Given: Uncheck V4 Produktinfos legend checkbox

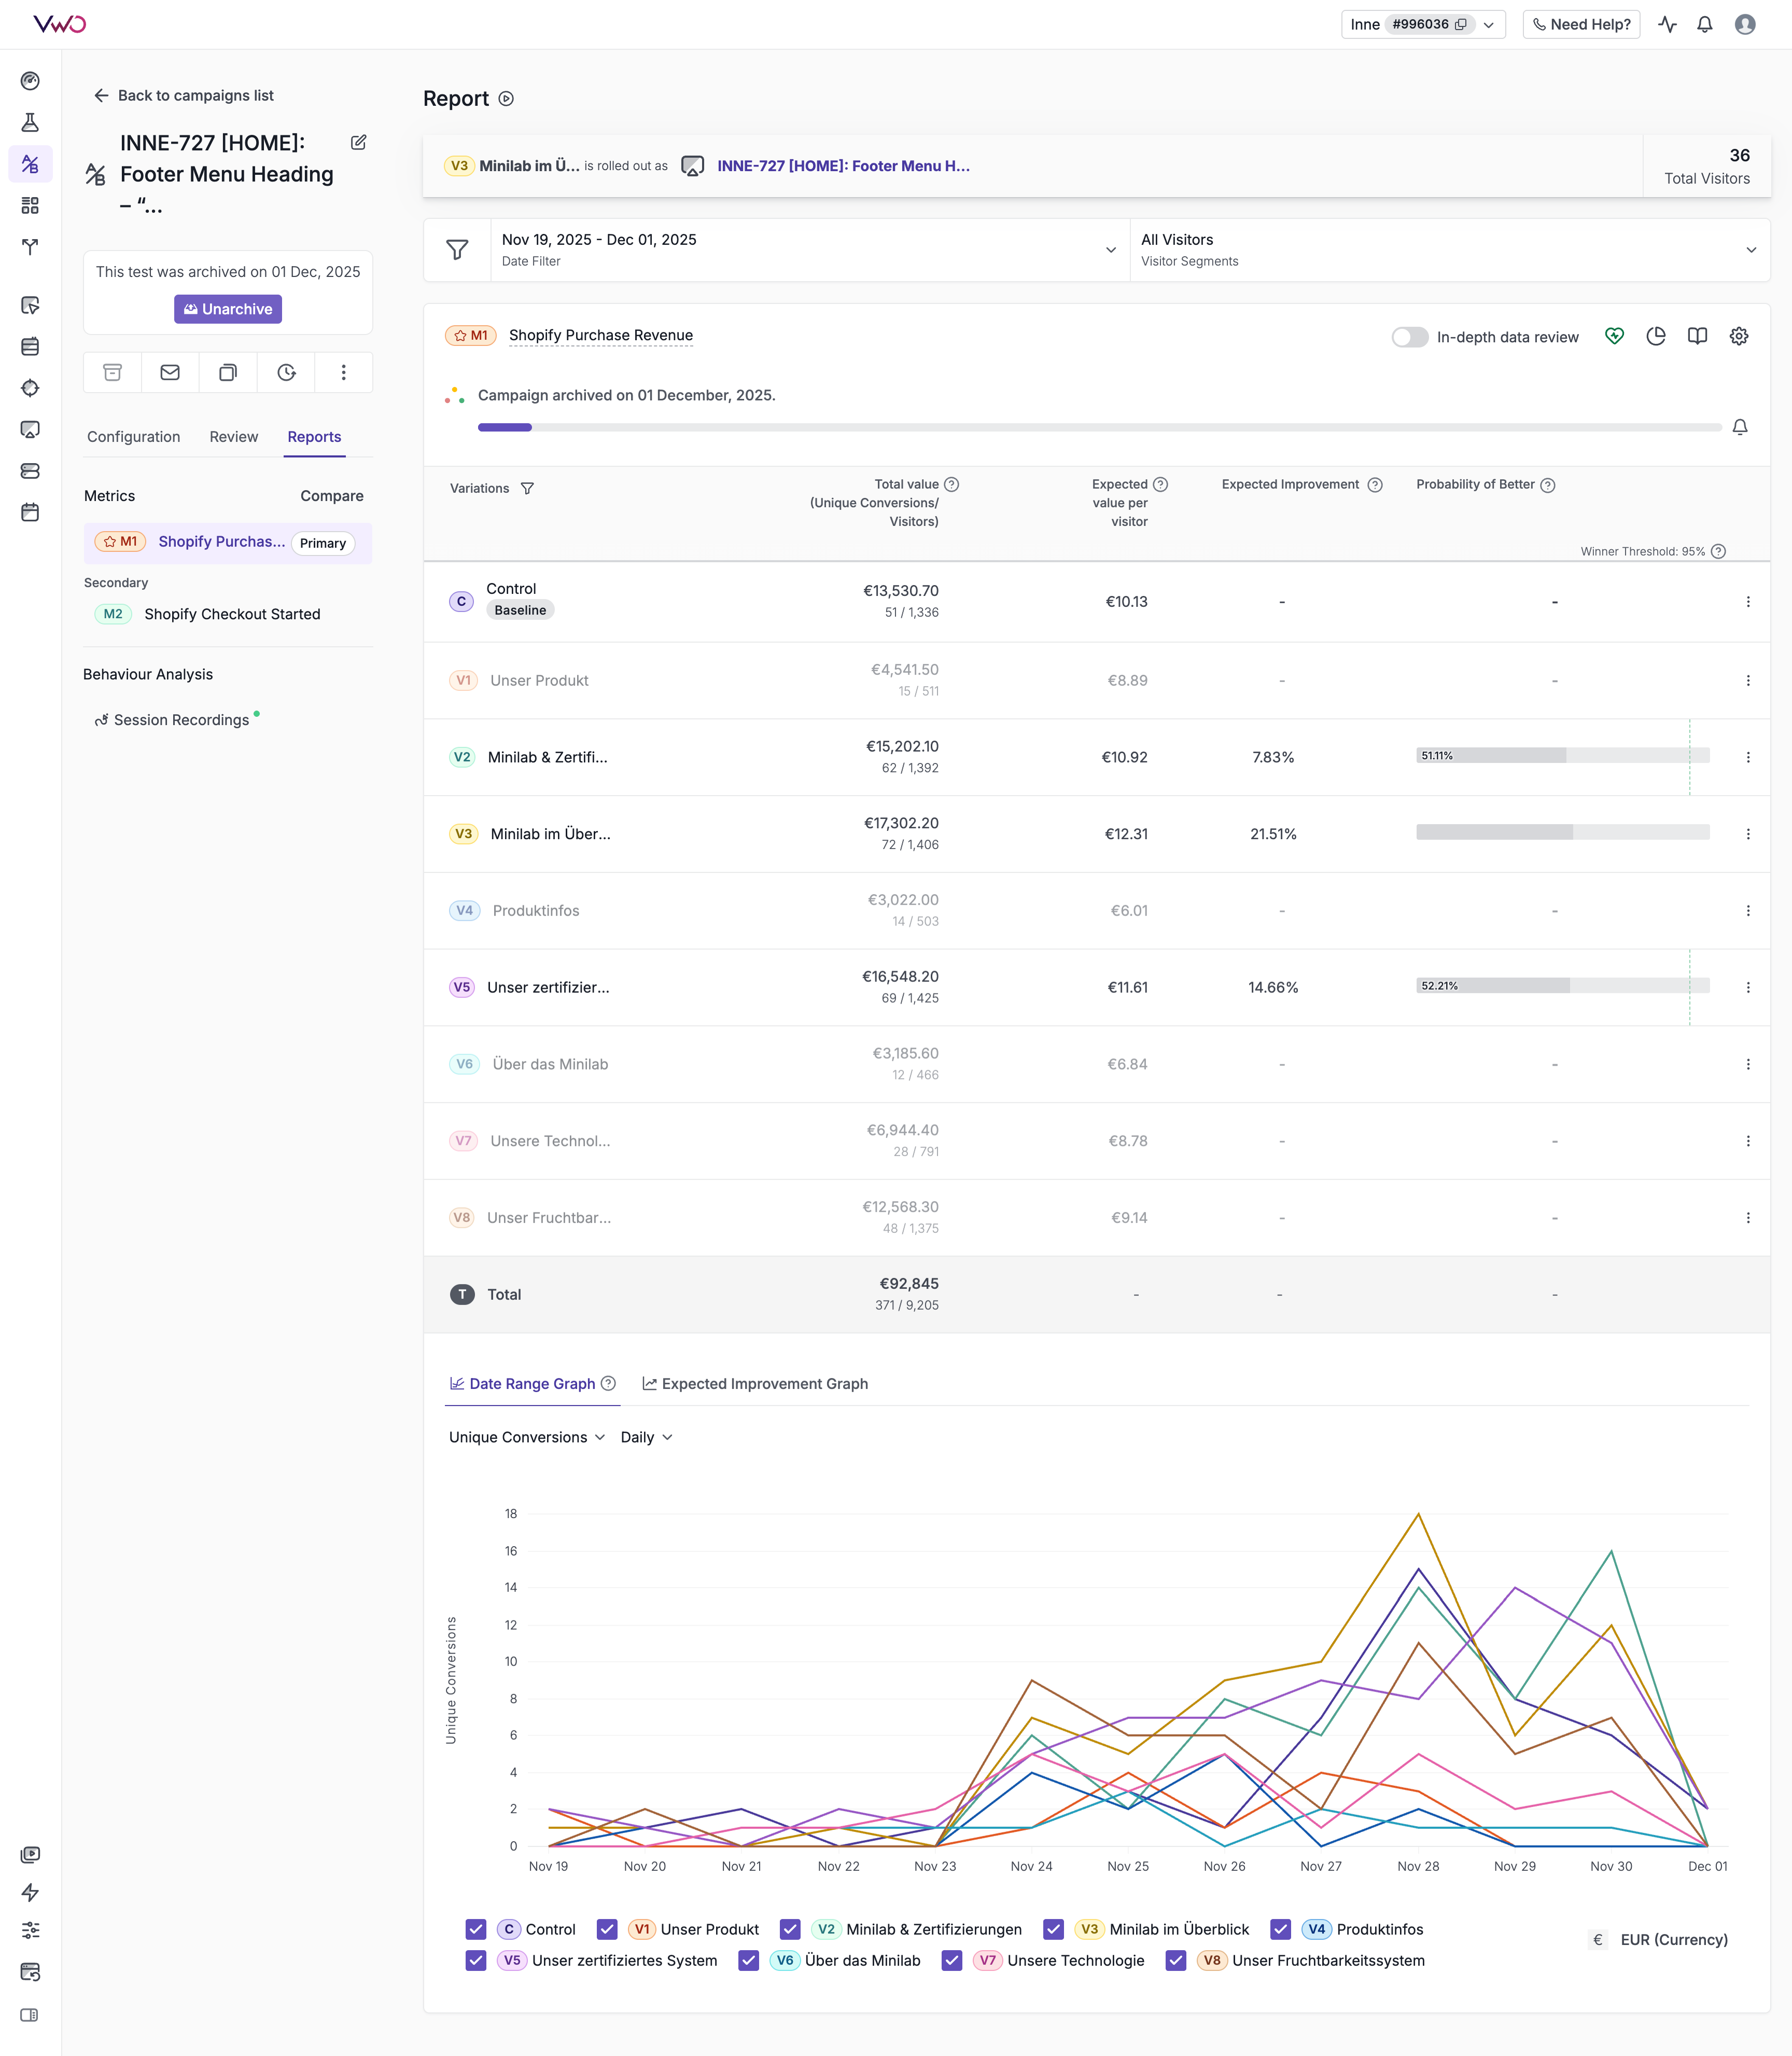Looking at the screenshot, I should pos(1280,1929).
